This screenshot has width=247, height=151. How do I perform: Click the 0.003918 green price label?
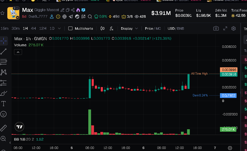[229, 74]
